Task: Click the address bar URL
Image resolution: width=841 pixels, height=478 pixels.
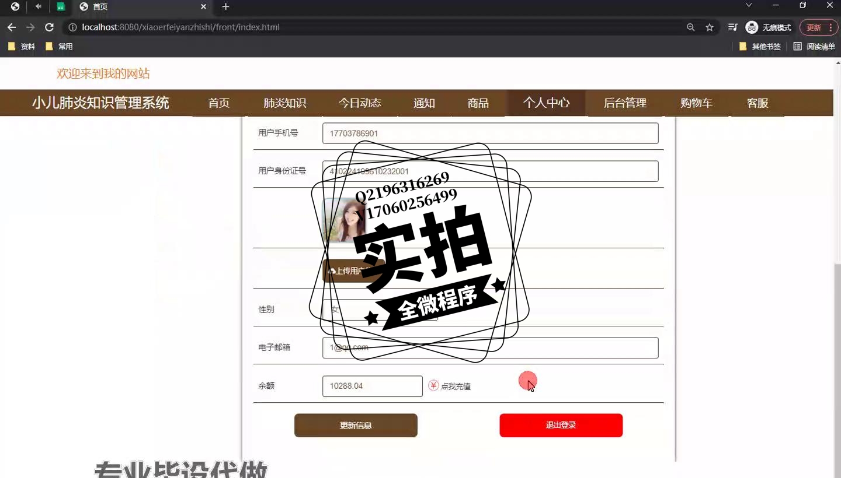Action: tap(180, 27)
